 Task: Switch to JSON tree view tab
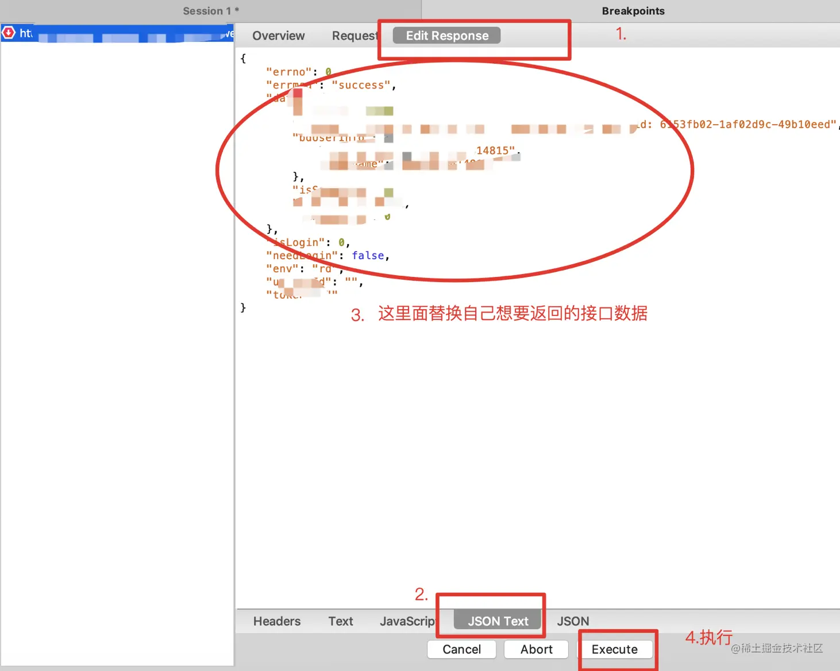[x=573, y=621]
